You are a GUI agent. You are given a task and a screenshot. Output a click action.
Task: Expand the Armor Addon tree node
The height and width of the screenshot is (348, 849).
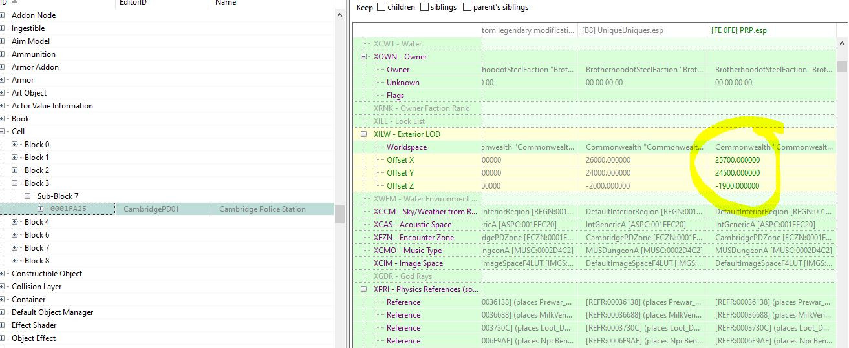pos(3,67)
